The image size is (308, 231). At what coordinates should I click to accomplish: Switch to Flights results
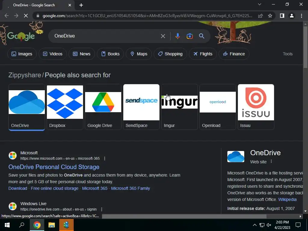(203, 54)
